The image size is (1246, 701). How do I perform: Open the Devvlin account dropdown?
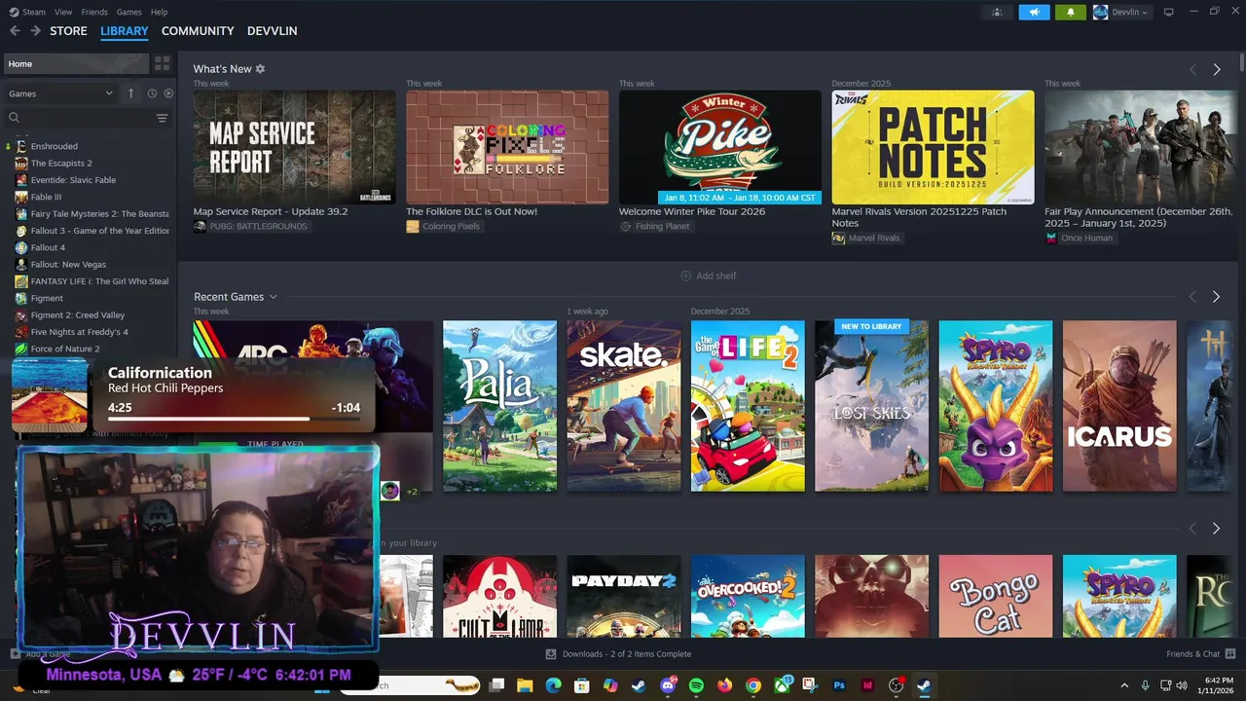[1120, 12]
